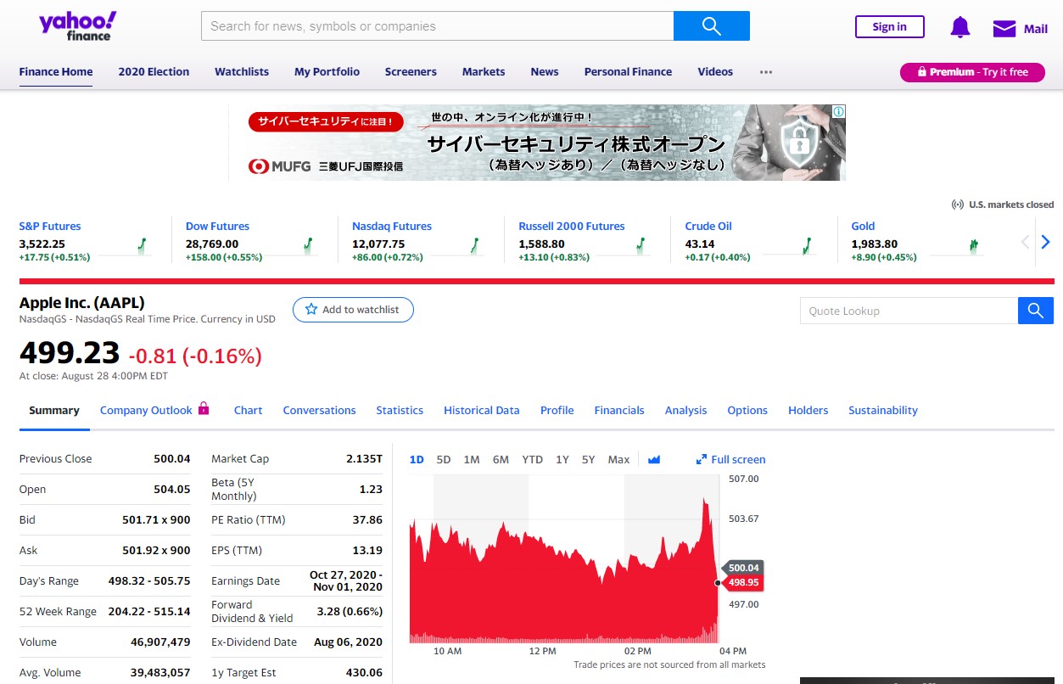Click the S&P Futures link
This screenshot has height=684, width=1063.
click(x=50, y=227)
